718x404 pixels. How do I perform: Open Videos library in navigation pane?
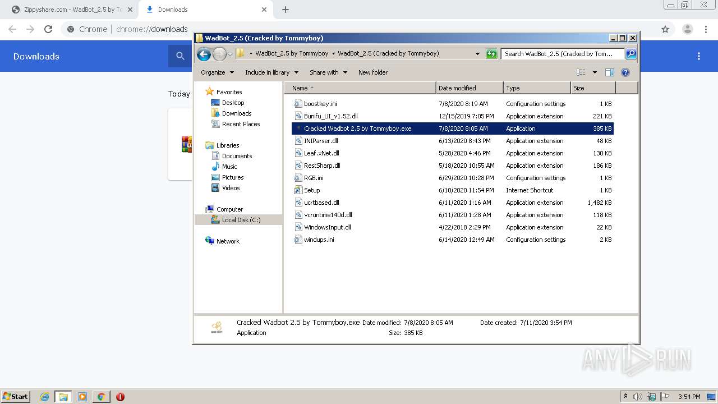225,188
